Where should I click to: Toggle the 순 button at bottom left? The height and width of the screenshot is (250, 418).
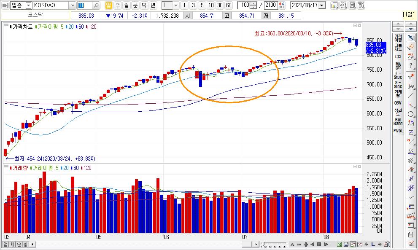[x=19, y=244]
